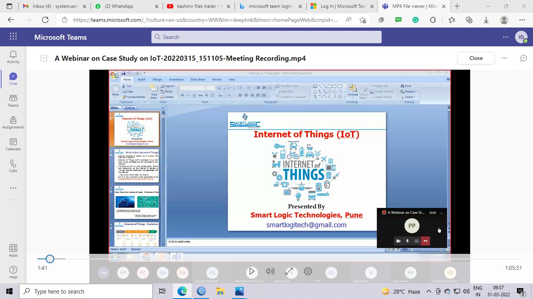The width and height of the screenshot is (533, 299).
Task: Open the WhatsApp WA extension
Action: click(x=398, y=20)
